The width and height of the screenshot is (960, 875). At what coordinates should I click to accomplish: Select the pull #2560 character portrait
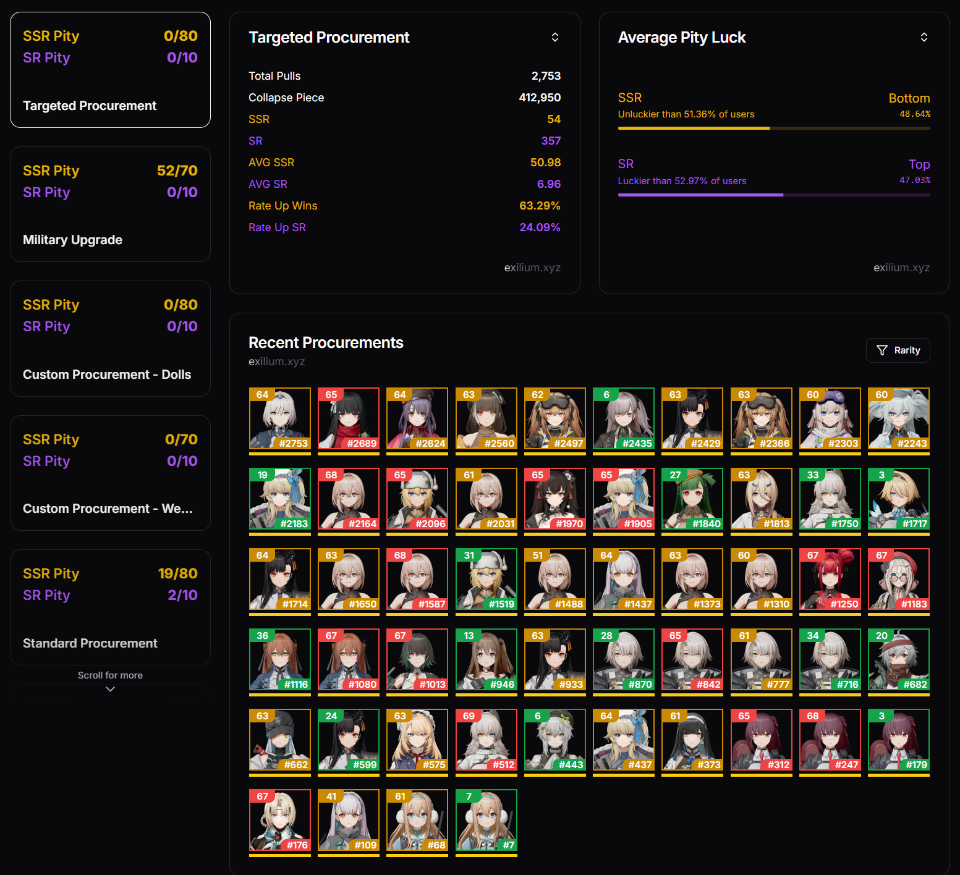click(486, 418)
